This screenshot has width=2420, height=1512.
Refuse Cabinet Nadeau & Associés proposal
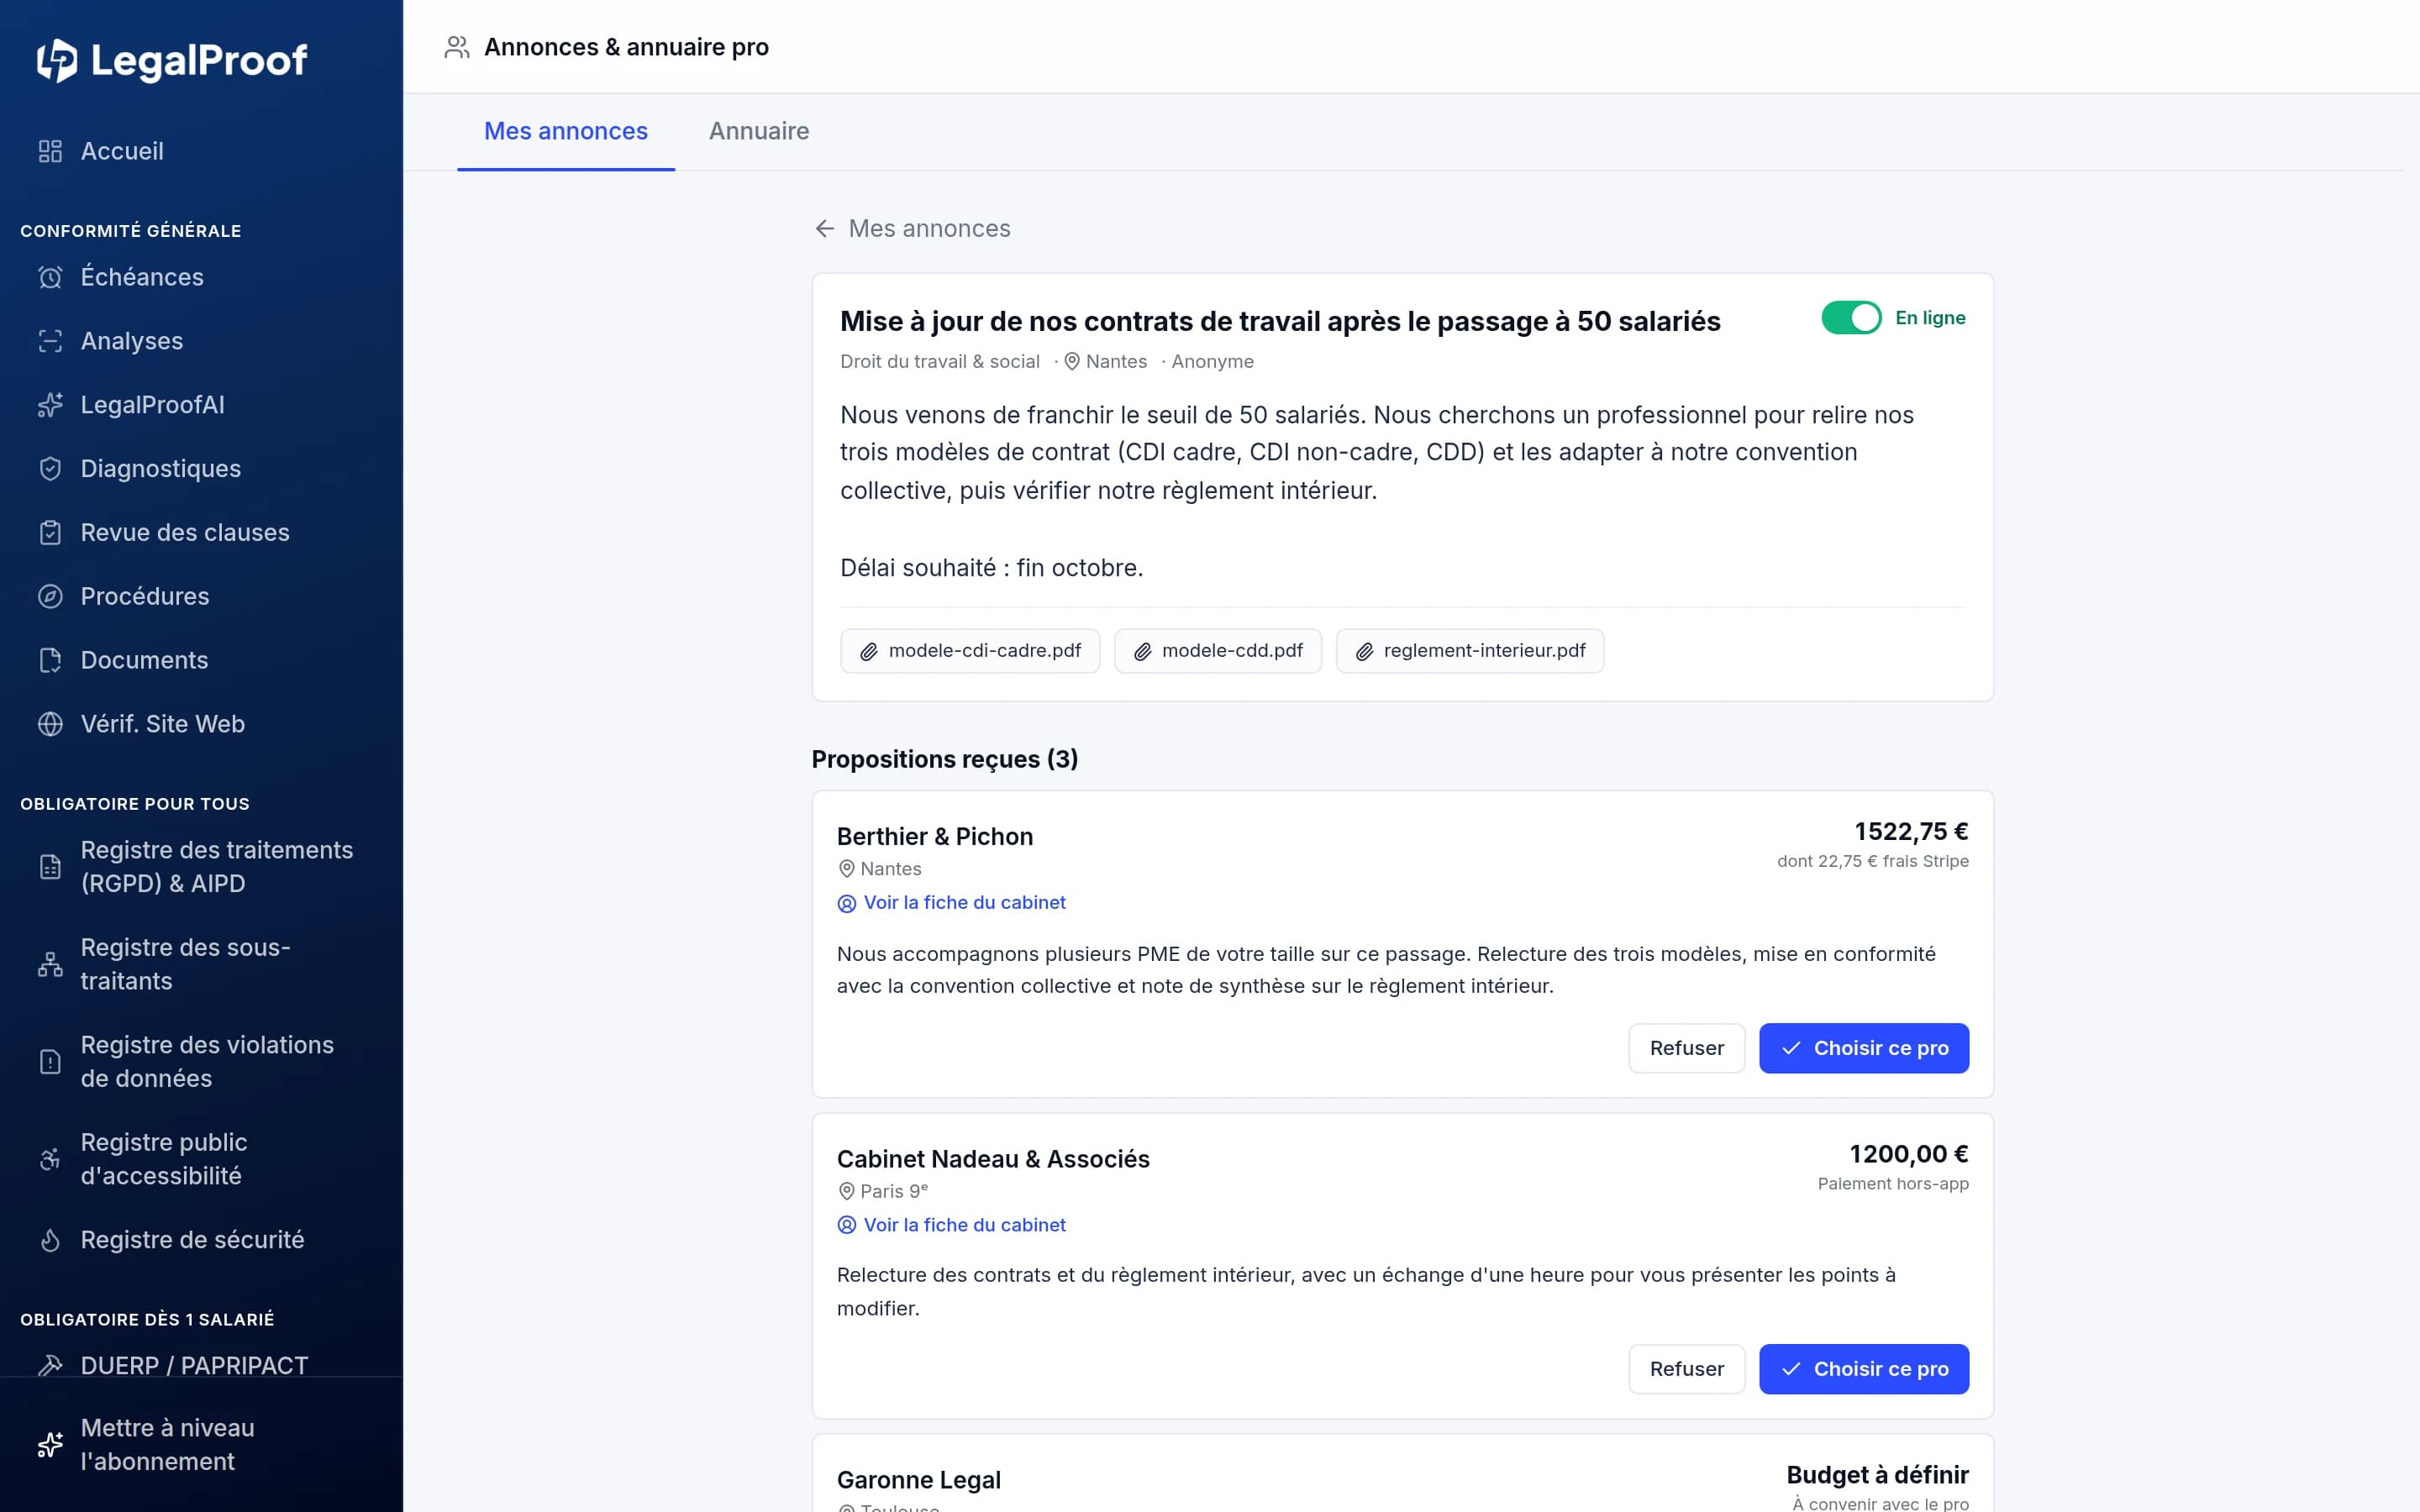click(1686, 1369)
